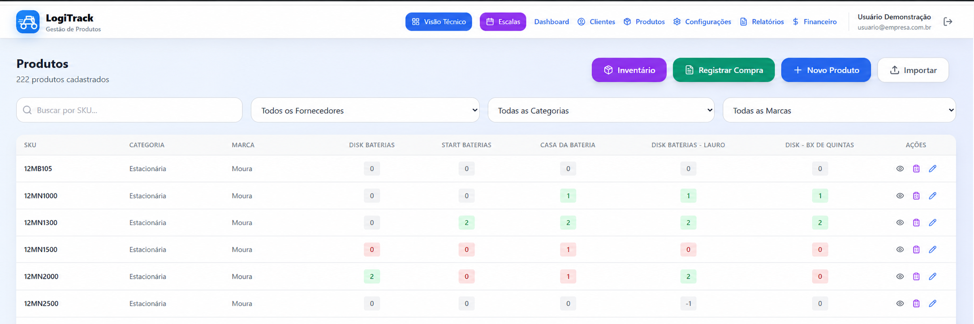Screen dimensions: 974x324
Task: Open the Todas as Categorias dropdown
Action: pyautogui.click(x=601, y=110)
